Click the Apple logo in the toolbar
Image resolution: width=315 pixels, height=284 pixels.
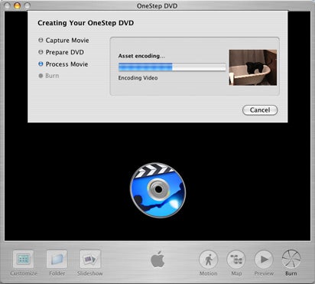coord(157,260)
